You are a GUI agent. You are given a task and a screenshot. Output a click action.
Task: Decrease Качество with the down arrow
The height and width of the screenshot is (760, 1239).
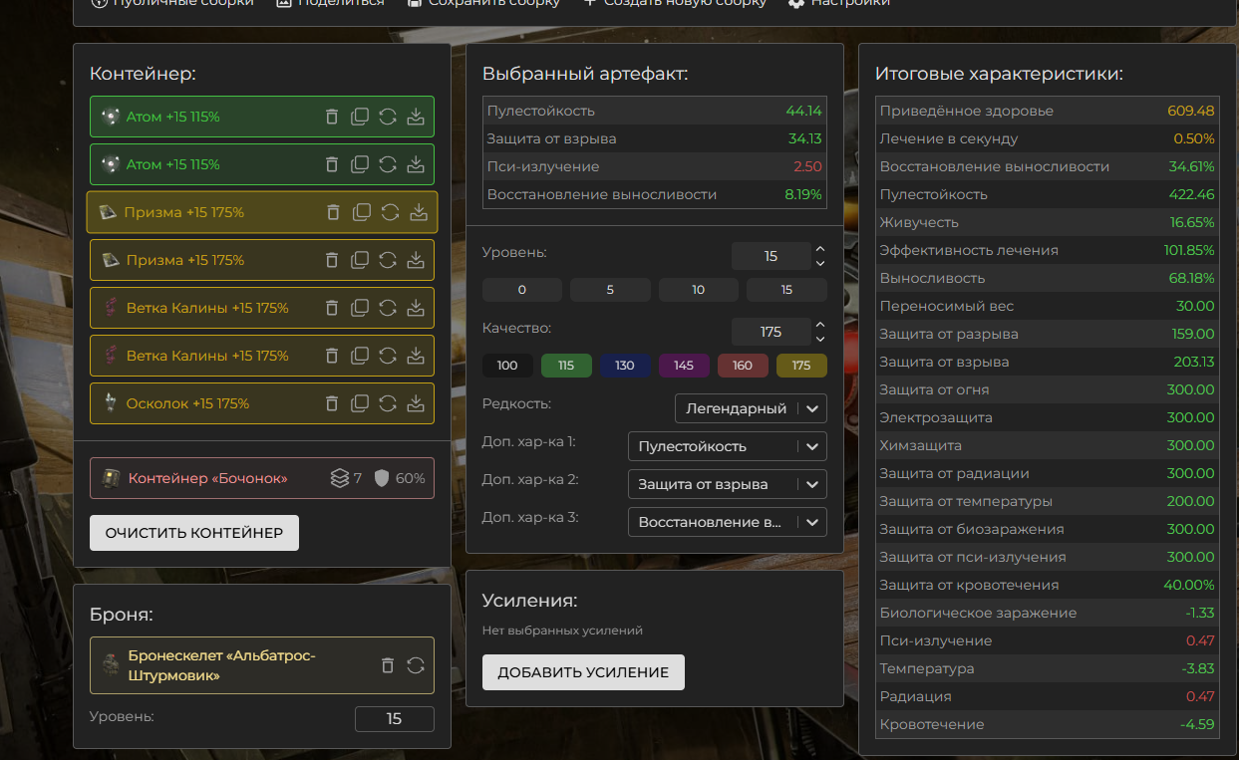pyautogui.click(x=820, y=339)
